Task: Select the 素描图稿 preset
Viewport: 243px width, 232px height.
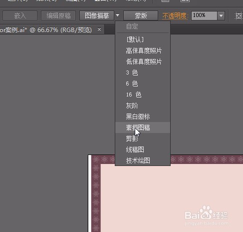Action: (x=143, y=127)
